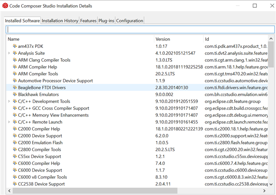276x195 pixels.
Task: Click the horizontal scrollbar right arrow
Action: tap(264, 191)
